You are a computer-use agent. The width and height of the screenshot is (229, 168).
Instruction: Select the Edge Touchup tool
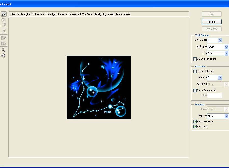(3, 43)
